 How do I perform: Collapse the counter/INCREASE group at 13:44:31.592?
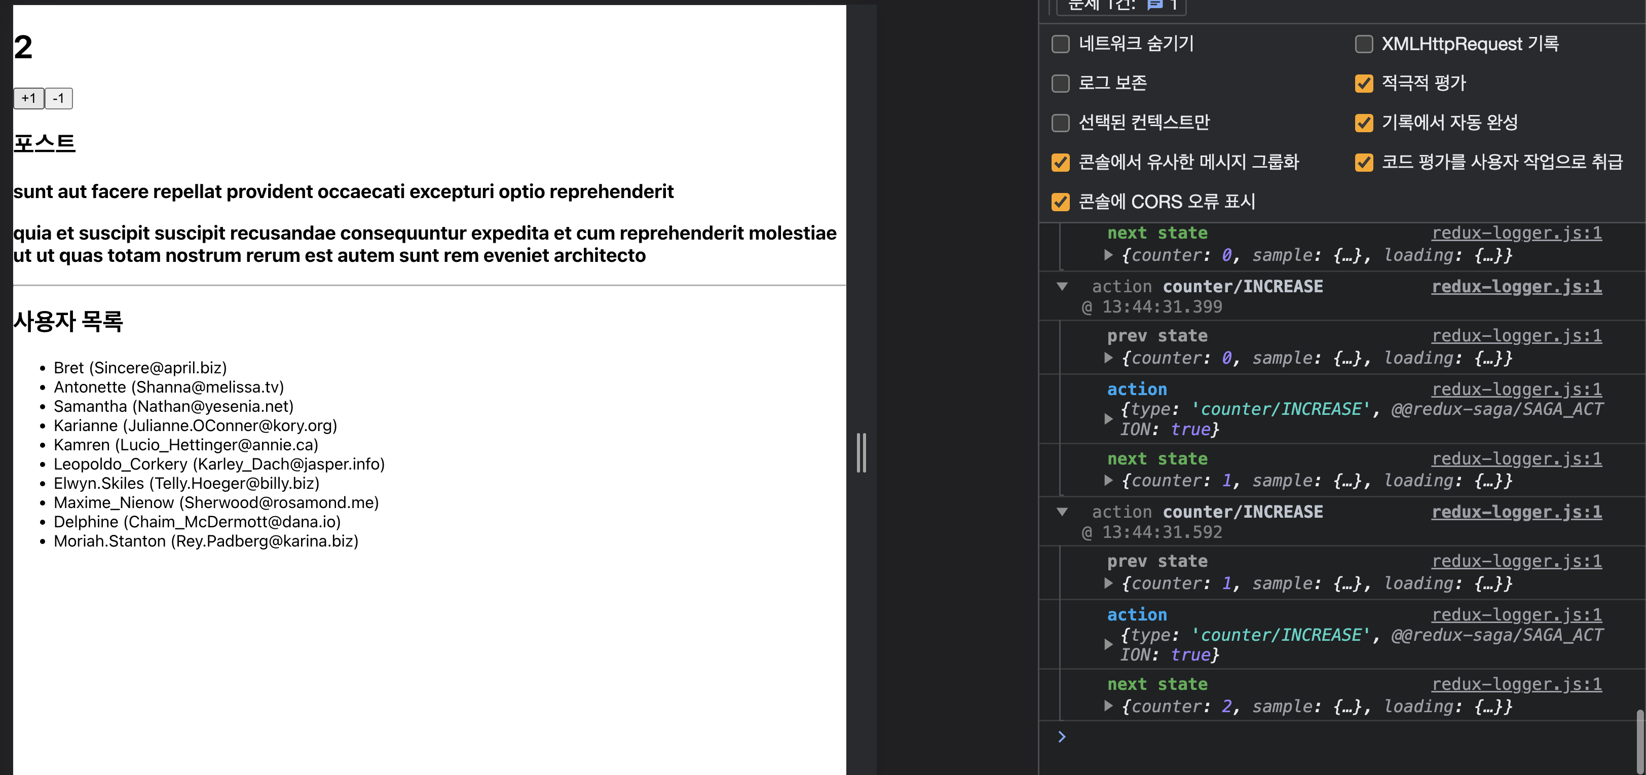tap(1062, 512)
